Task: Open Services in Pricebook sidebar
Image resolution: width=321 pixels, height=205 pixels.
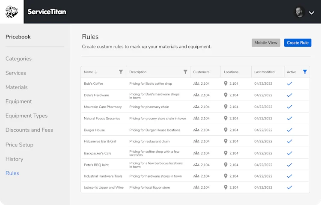Action: (16, 73)
